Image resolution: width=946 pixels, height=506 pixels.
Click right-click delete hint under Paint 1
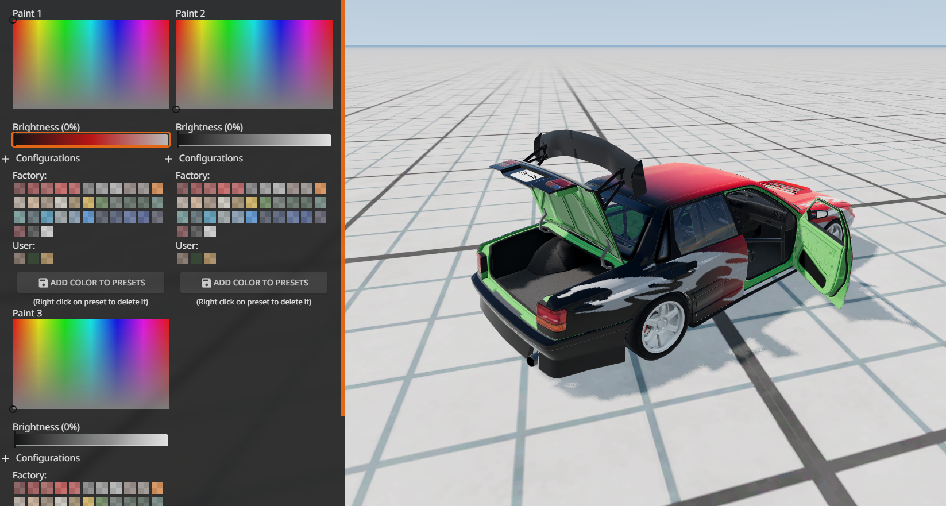[91, 302]
